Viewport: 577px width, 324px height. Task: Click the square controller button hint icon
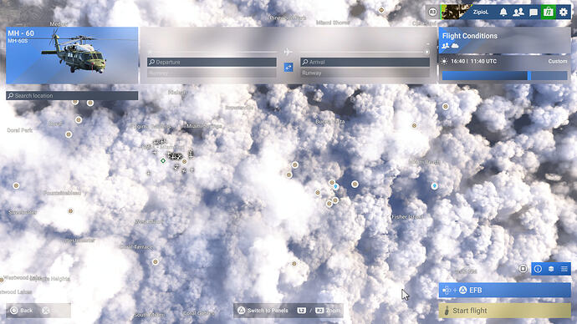(523, 269)
